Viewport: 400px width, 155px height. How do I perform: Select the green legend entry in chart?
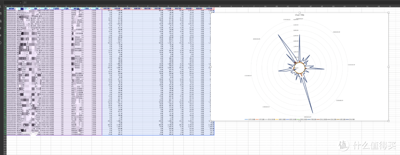301,119
